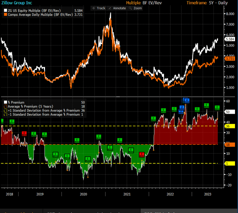Screen dimensions: 238x213
Task: Click the 8.000 y-axis tick label
Action: 230,14
